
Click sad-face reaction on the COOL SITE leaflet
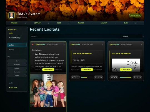coord(137,77)
